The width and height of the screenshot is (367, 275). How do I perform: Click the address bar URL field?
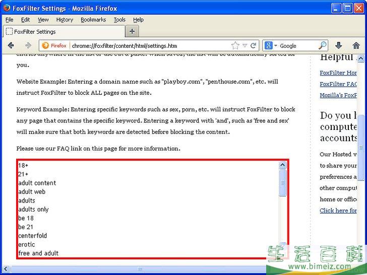(150, 46)
